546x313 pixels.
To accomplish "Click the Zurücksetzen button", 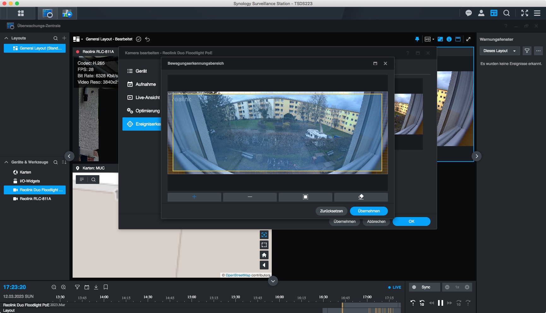I will click(x=331, y=211).
